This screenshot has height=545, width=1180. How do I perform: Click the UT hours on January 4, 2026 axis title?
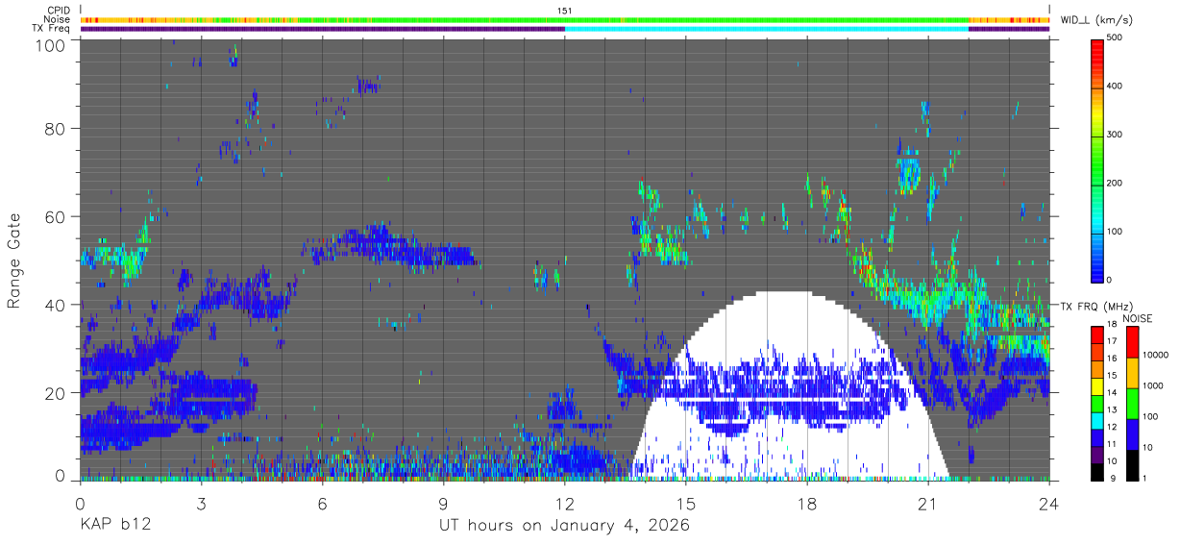click(564, 526)
